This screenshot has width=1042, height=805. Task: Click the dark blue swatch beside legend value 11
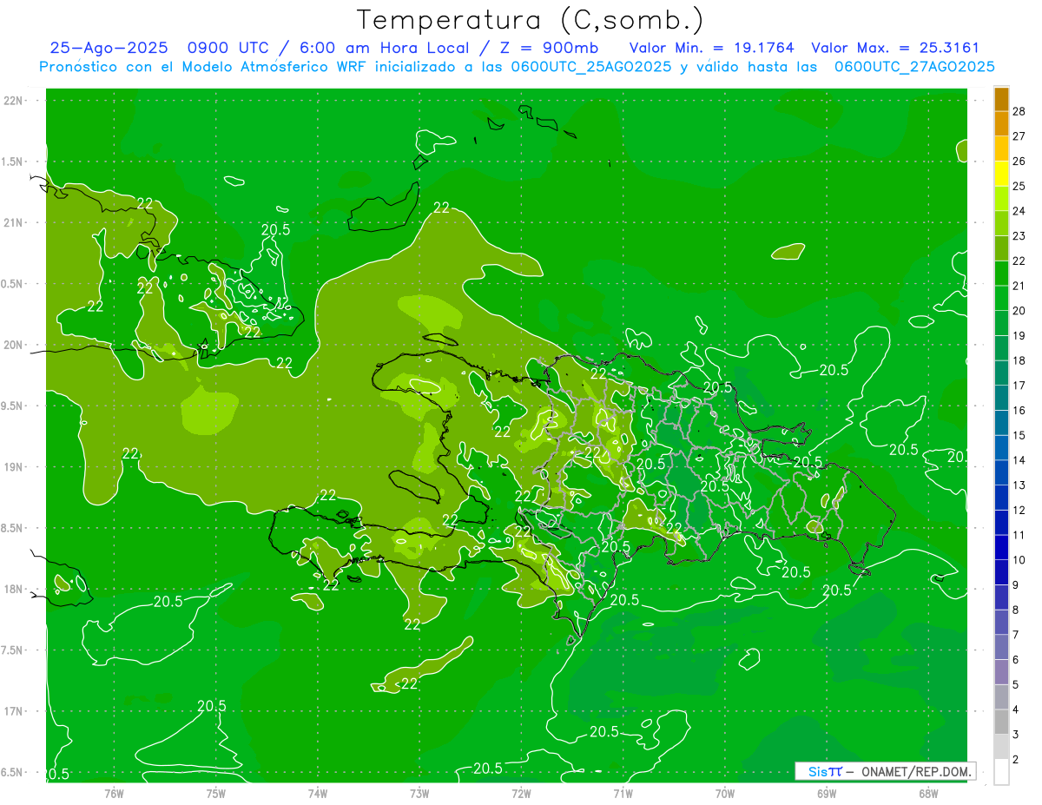point(1001,523)
